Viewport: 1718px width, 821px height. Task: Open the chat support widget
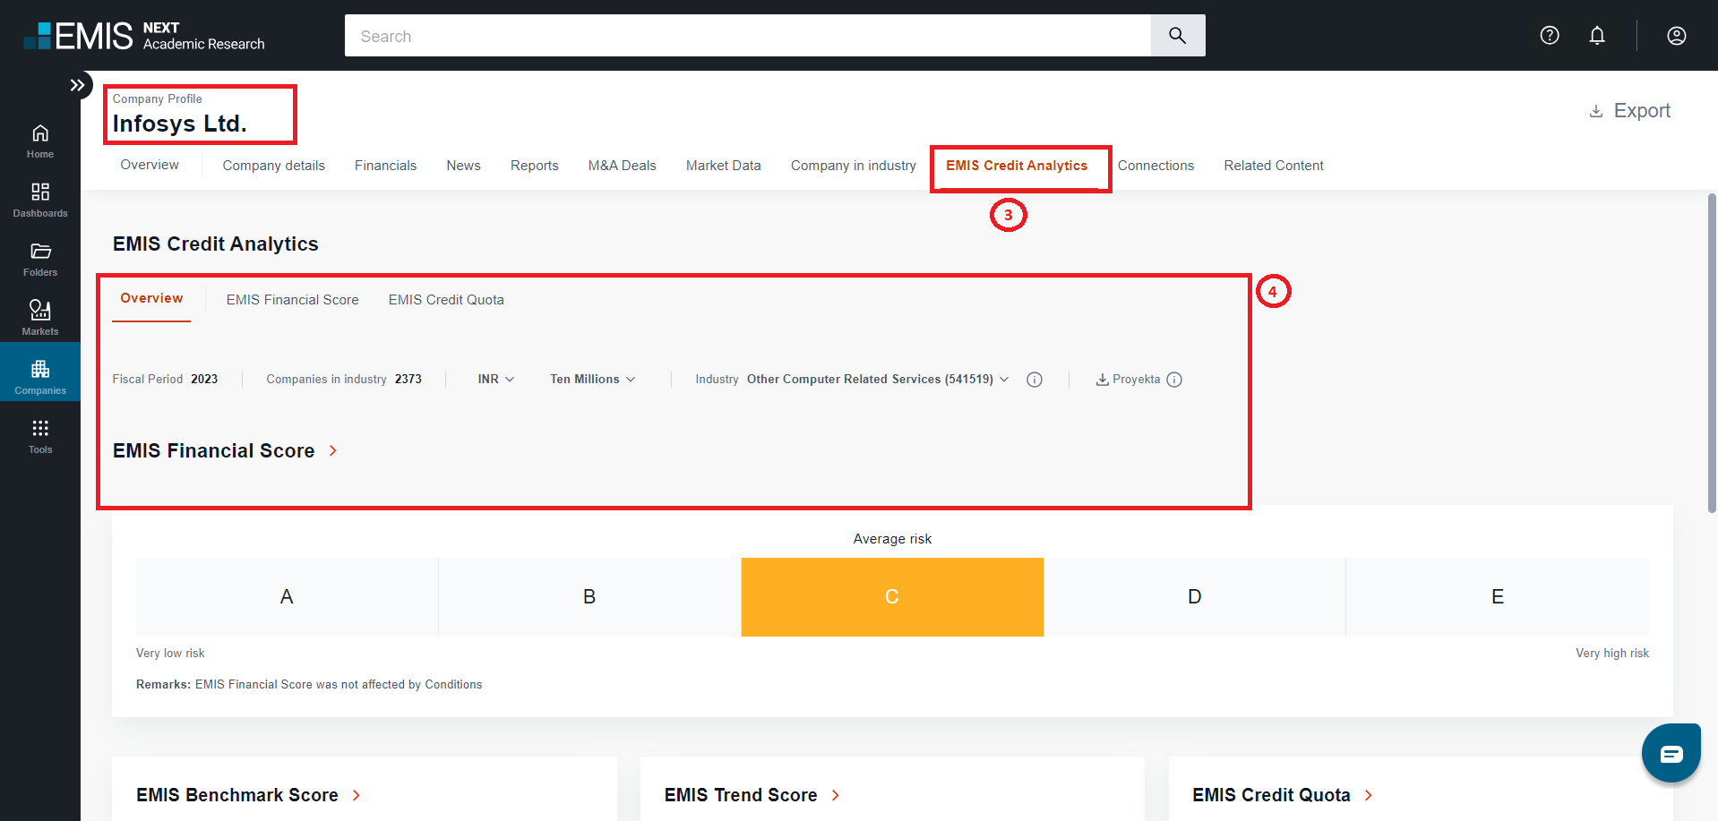(x=1671, y=753)
